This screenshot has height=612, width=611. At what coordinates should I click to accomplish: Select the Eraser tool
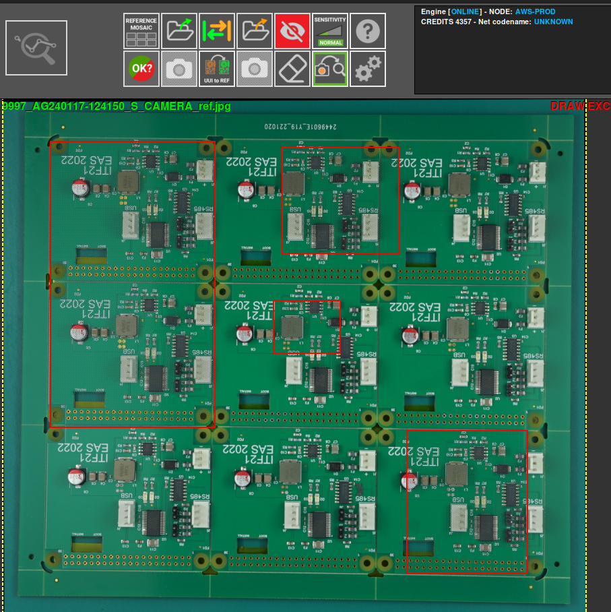coord(292,68)
